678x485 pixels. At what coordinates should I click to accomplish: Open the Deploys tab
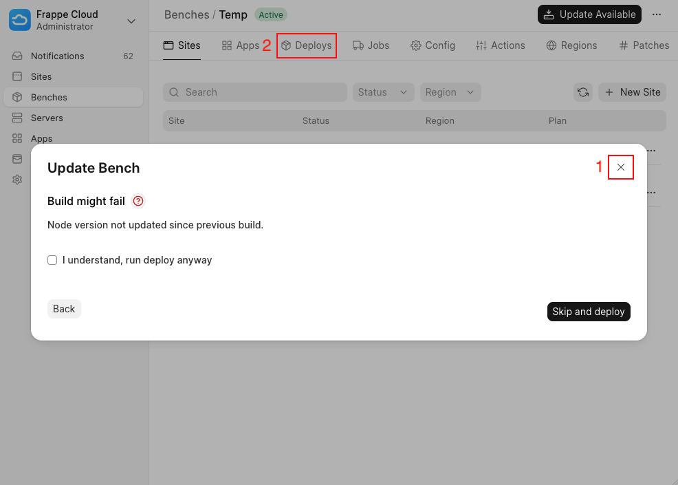click(306, 45)
